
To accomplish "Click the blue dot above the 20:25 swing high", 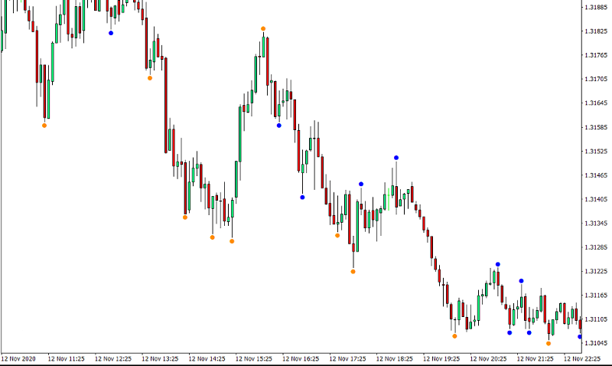I will tap(498, 264).
